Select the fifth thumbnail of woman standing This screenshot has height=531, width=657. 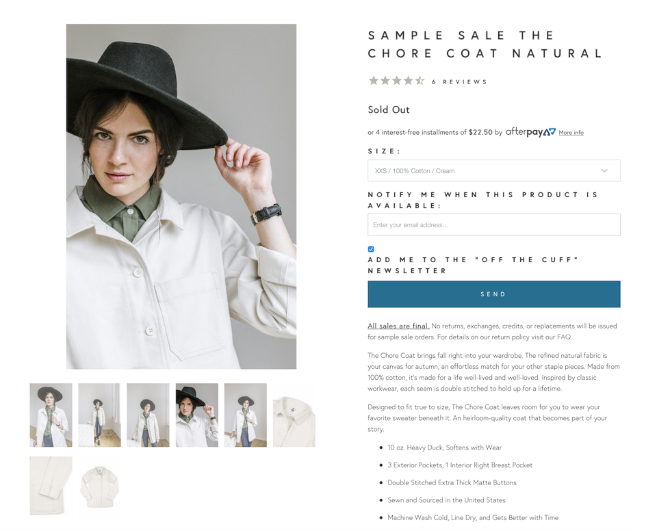(x=246, y=415)
